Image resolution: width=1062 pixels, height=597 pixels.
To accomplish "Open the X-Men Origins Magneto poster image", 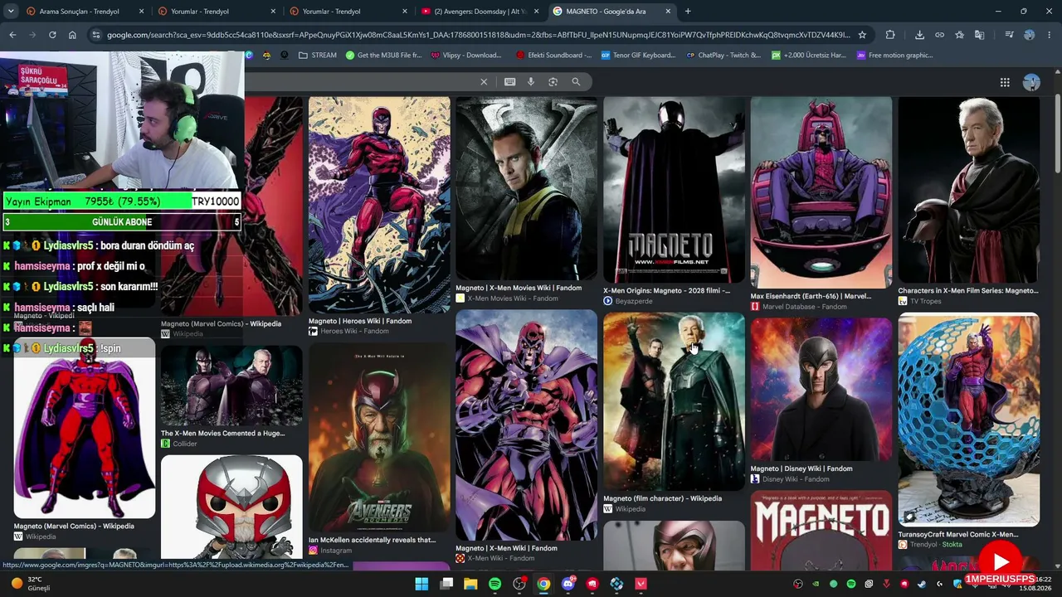I will (x=674, y=190).
